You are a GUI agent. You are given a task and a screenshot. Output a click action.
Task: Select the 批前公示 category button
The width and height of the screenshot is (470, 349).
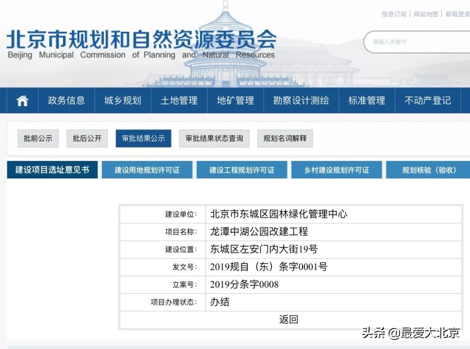(38, 138)
